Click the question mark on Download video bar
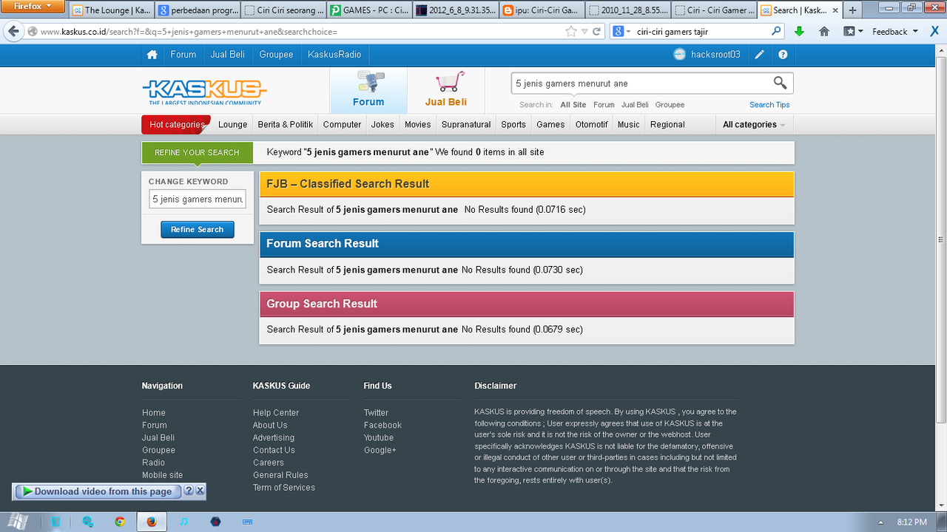 pyautogui.click(x=189, y=491)
